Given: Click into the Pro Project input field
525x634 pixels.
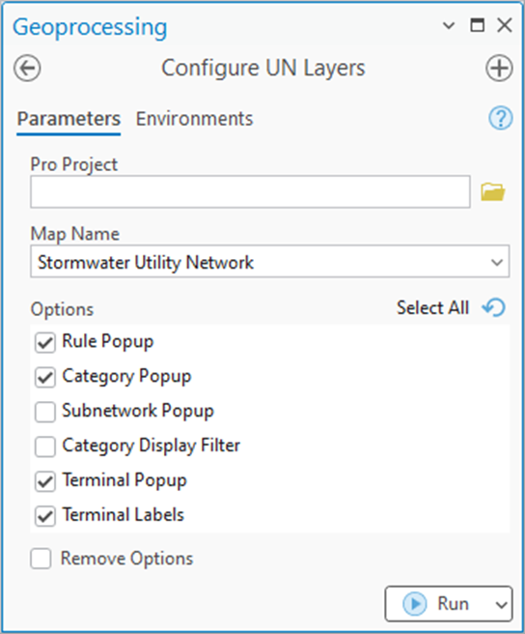Looking at the screenshot, I should [x=250, y=191].
